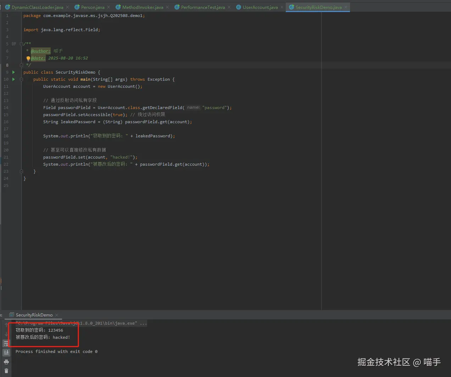
Task: Click the trash icon to clear console
Action: point(6,371)
